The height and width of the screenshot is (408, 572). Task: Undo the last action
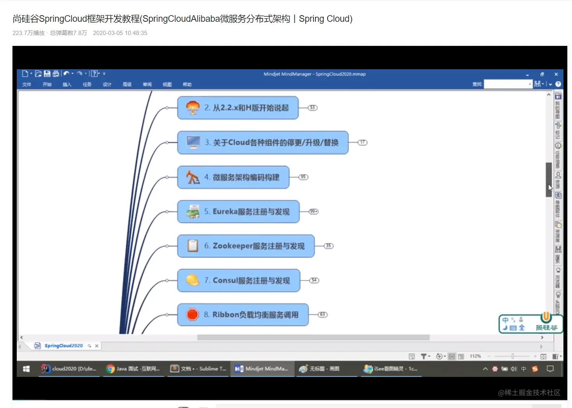pyautogui.click(x=66, y=74)
